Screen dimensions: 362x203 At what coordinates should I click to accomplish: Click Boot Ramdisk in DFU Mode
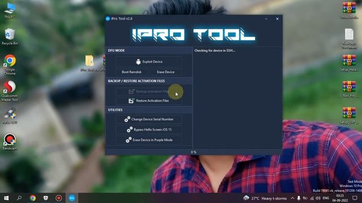tap(132, 72)
